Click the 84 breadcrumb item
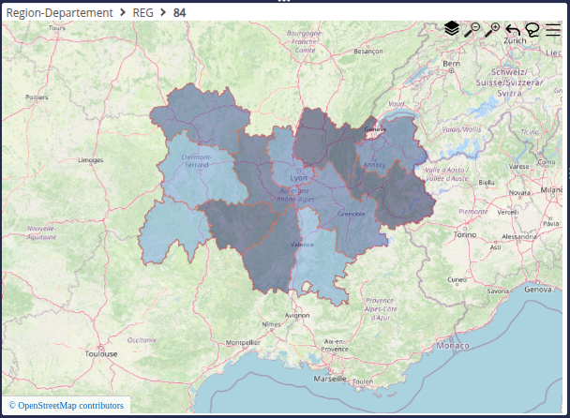The width and height of the screenshot is (570, 418). [x=180, y=12]
